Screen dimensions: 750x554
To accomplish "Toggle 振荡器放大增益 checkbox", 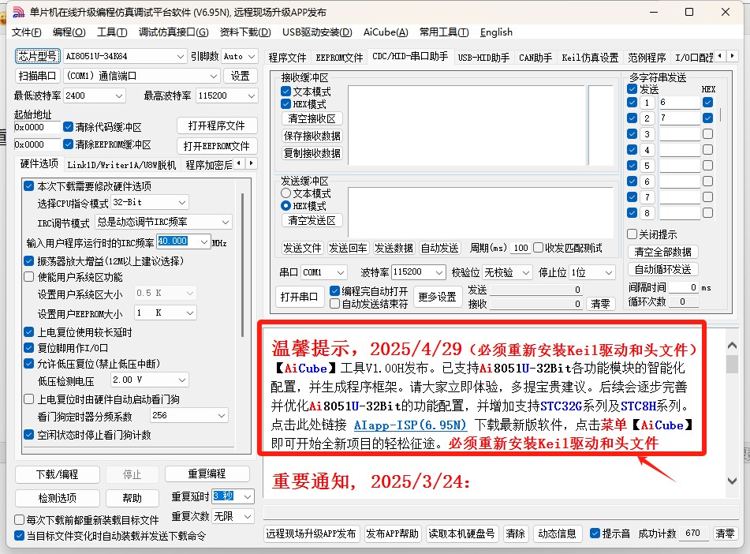I will pyautogui.click(x=28, y=261).
